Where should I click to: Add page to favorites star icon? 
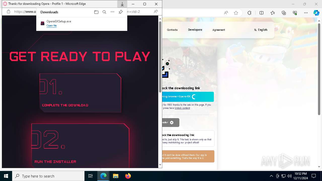pos(236,13)
